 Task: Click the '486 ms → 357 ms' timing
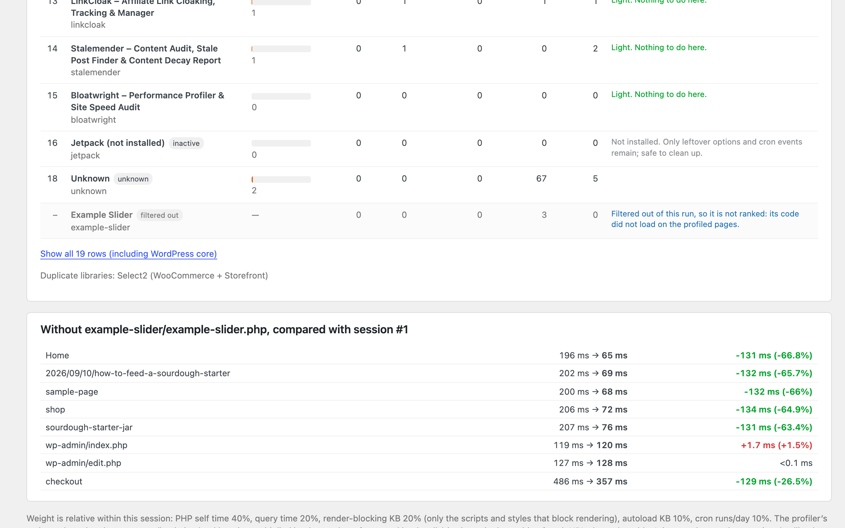pyautogui.click(x=590, y=481)
